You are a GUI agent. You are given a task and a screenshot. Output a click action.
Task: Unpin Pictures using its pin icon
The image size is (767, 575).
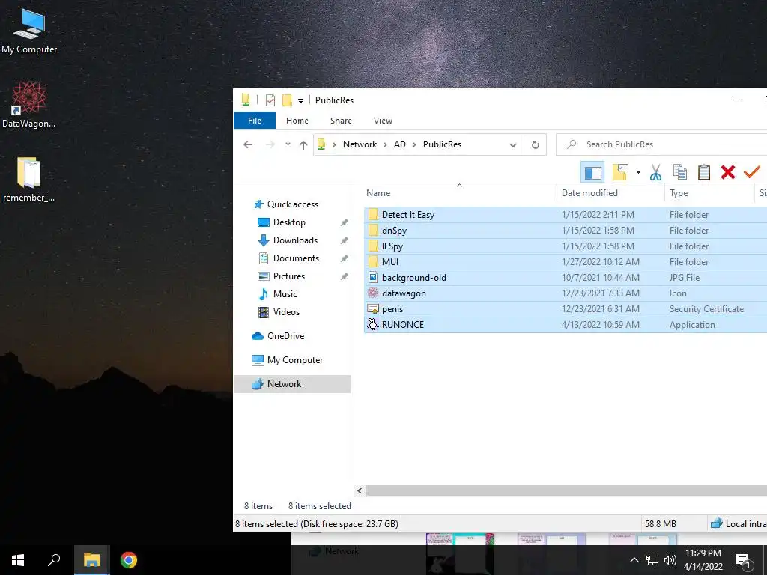(x=345, y=276)
